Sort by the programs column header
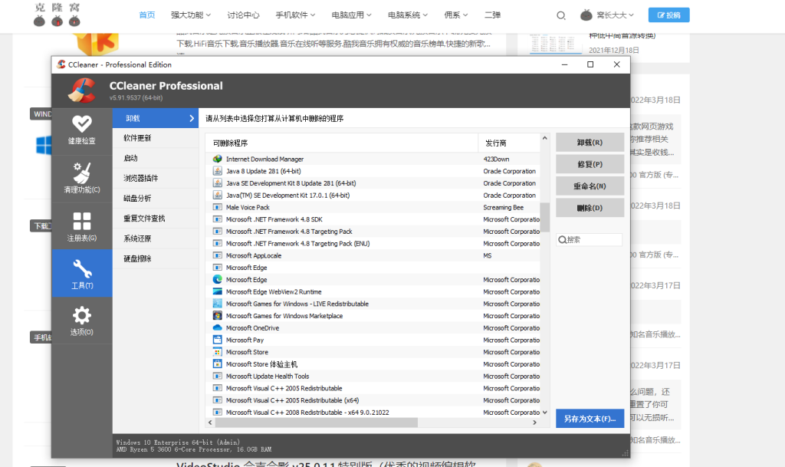Viewport: 785px width, 467px height. pyautogui.click(x=341, y=143)
